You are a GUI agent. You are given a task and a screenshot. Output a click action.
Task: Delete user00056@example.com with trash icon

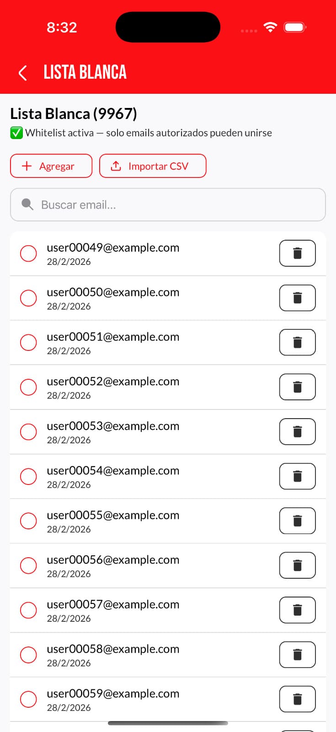pyautogui.click(x=297, y=565)
